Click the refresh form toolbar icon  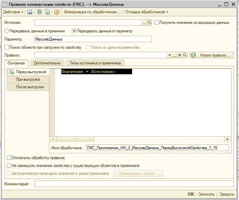pos(39,12)
